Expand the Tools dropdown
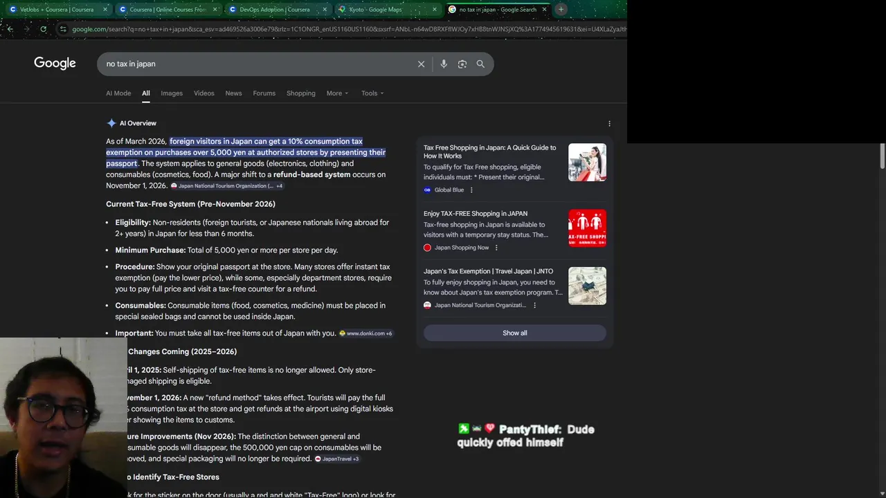 372,93
